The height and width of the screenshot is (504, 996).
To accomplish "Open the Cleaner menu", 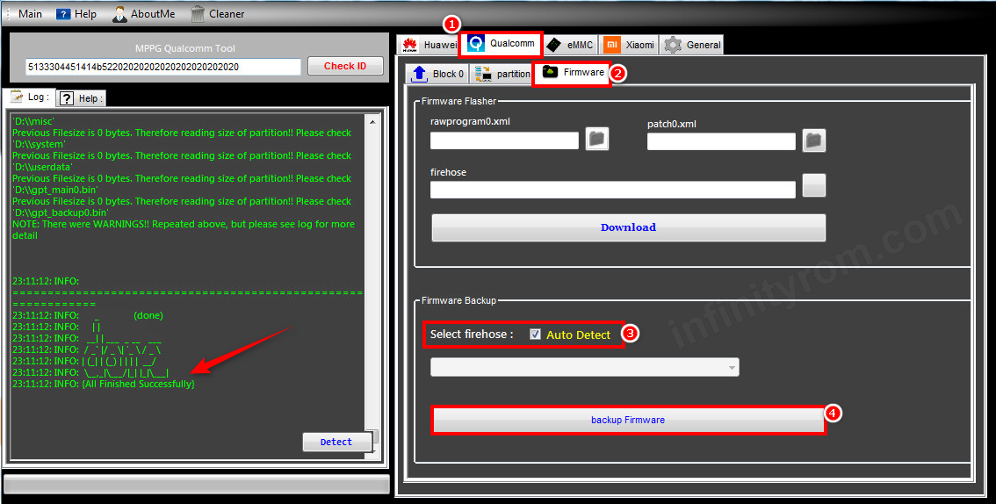I will pos(217,13).
